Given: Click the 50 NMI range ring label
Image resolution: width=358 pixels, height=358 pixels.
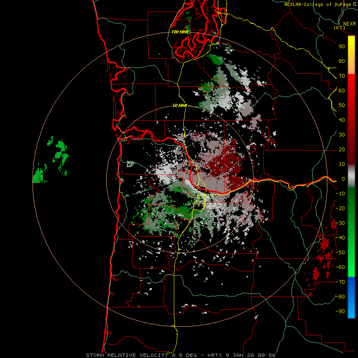Looking at the screenshot, I should (180, 105).
